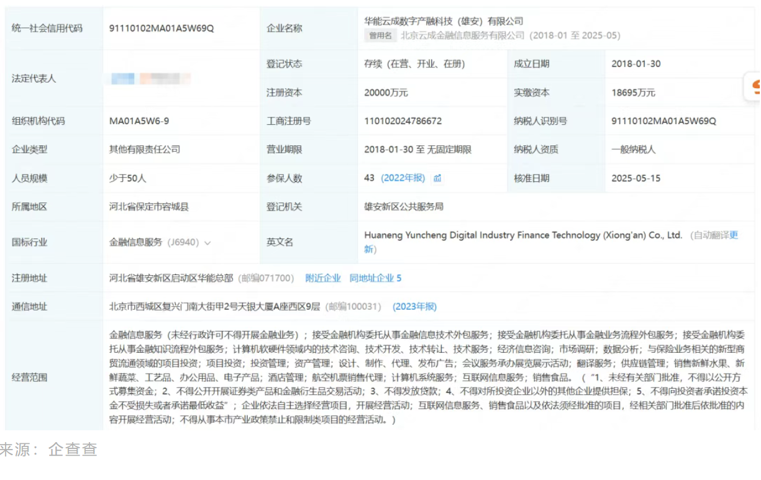This screenshot has height=480, width=761.
Task: Select the 成立日期 value 2018-01-30
Action: 636,64
